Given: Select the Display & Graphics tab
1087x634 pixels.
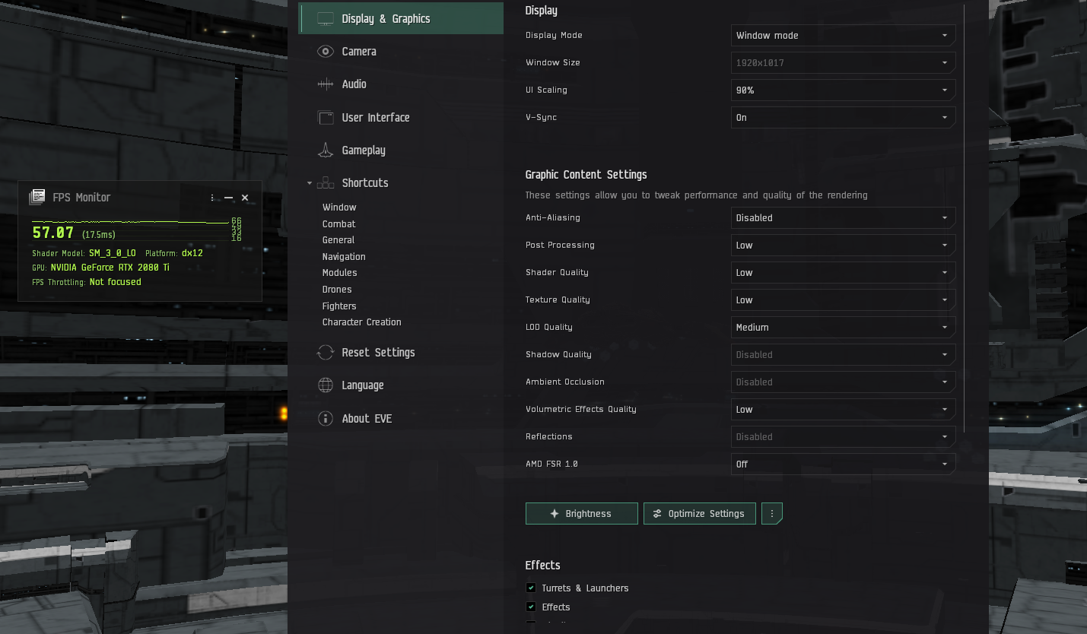Looking at the screenshot, I should point(401,19).
